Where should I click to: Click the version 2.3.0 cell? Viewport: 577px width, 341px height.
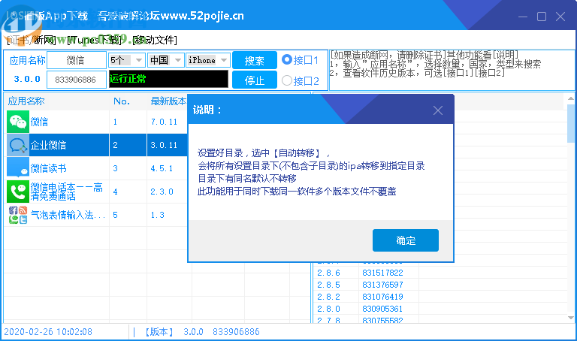tap(162, 192)
